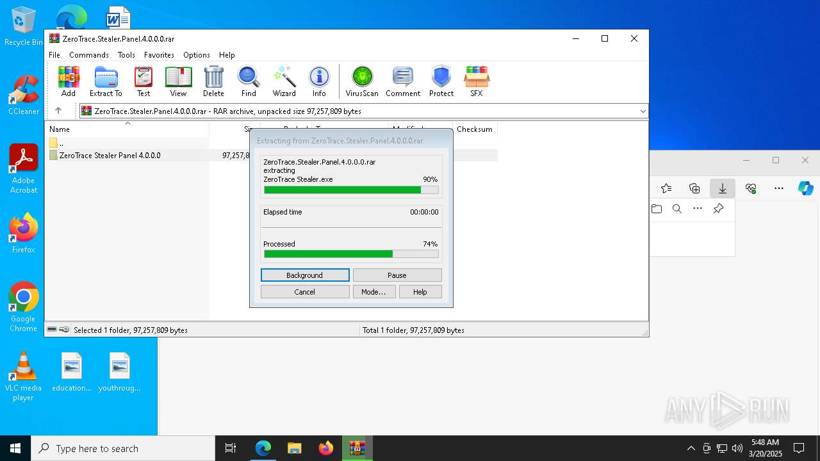
Task: Click the Processed total progress bar
Action: coord(351,254)
